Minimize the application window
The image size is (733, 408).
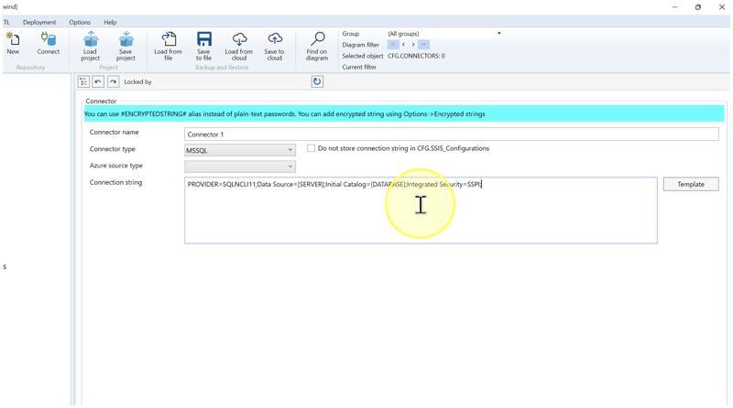[674, 7]
